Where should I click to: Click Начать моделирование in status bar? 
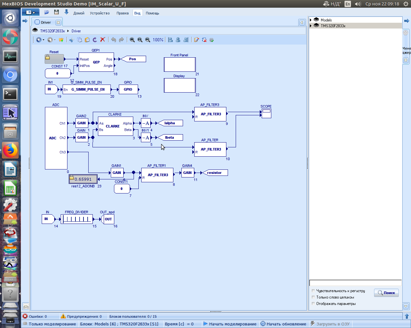pyautogui.click(x=230, y=324)
